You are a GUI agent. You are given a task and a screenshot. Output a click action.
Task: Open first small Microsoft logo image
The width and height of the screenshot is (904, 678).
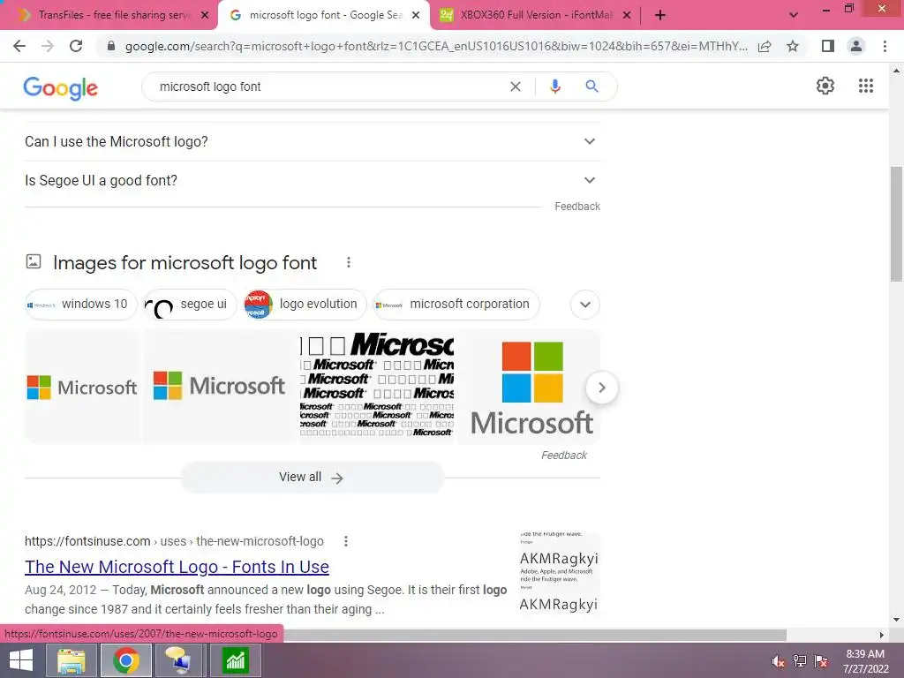tap(82, 387)
